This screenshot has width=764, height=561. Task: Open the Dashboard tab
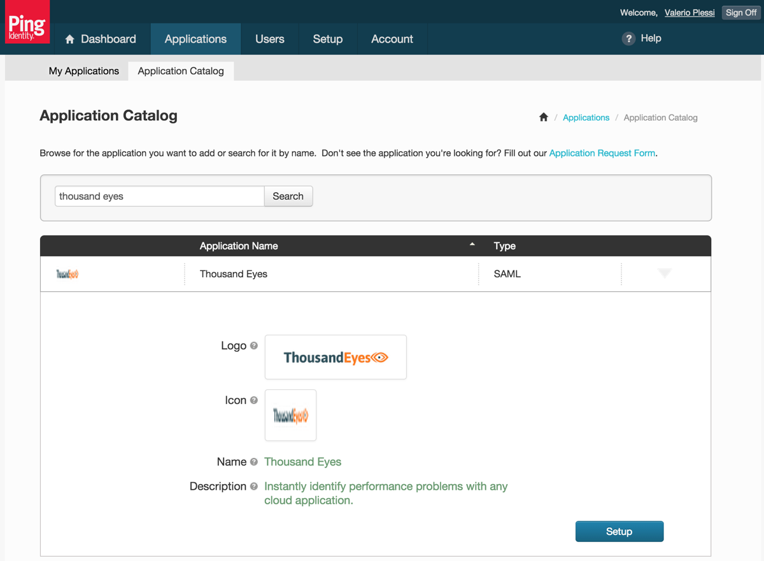[x=101, y=39]
